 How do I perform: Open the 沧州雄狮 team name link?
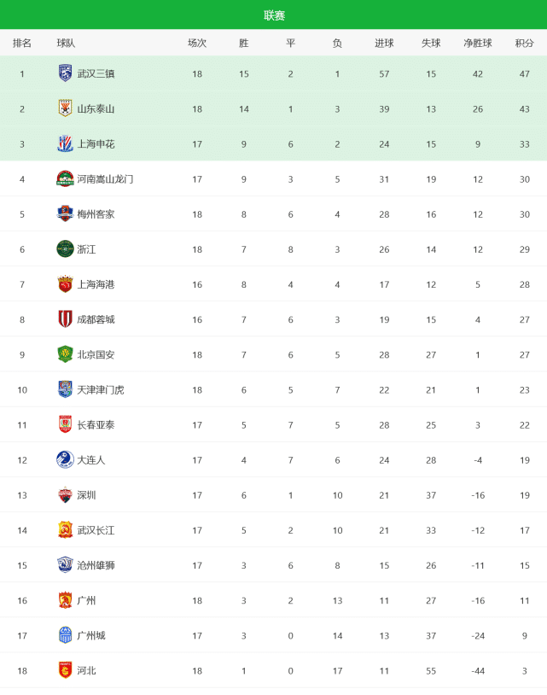tap(96, 565)
